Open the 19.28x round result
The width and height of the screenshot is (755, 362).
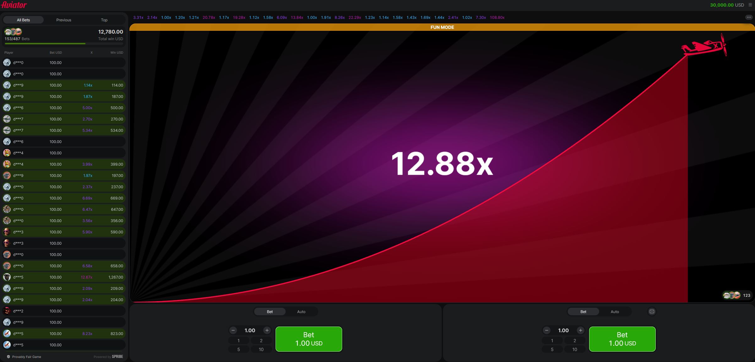click(x=239, y=18)
